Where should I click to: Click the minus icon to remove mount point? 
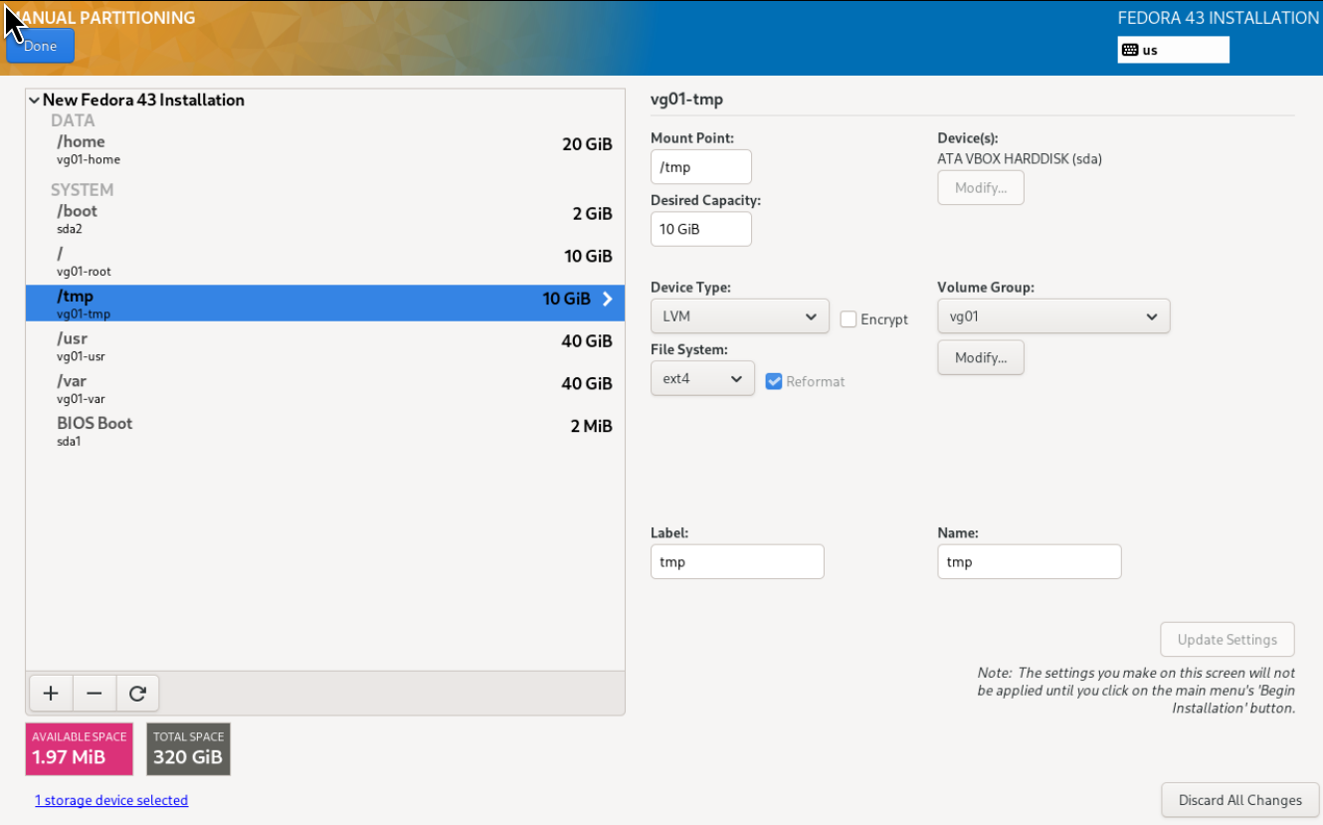(94, 694)
